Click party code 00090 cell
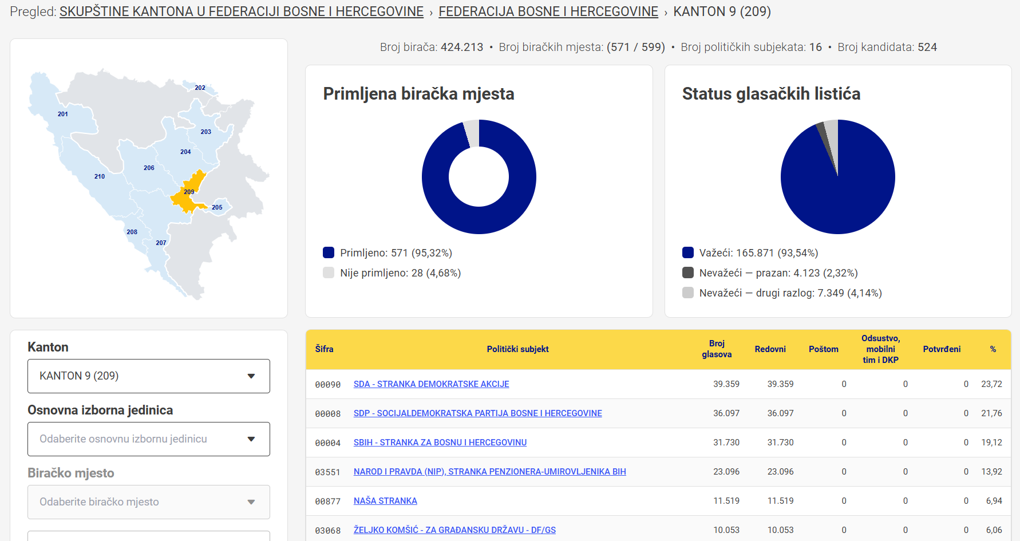The image size is (1020, 541). [x=328, y=385]
